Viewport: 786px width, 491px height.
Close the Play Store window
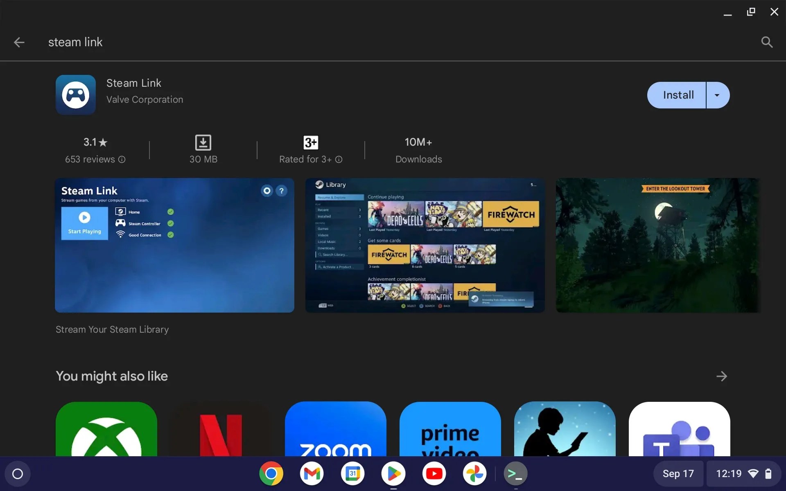point(774,12)
